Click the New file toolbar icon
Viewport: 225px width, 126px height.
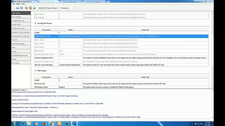tap(14, 8)
